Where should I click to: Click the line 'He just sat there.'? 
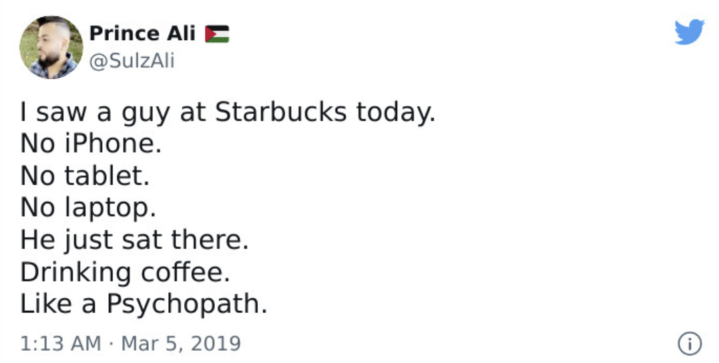(134, 240)
